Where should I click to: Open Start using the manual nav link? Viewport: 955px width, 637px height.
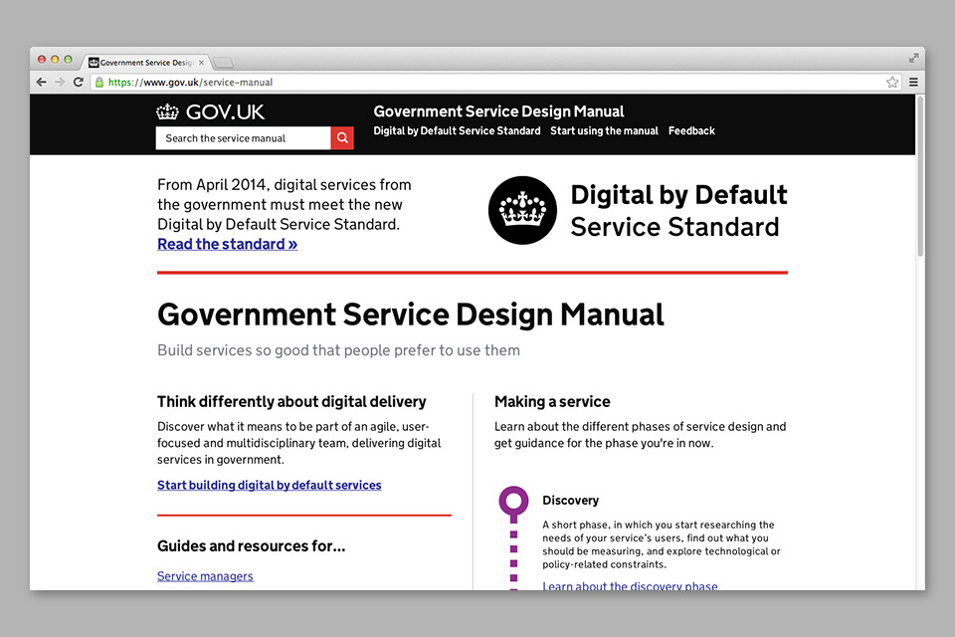point(604,131)
